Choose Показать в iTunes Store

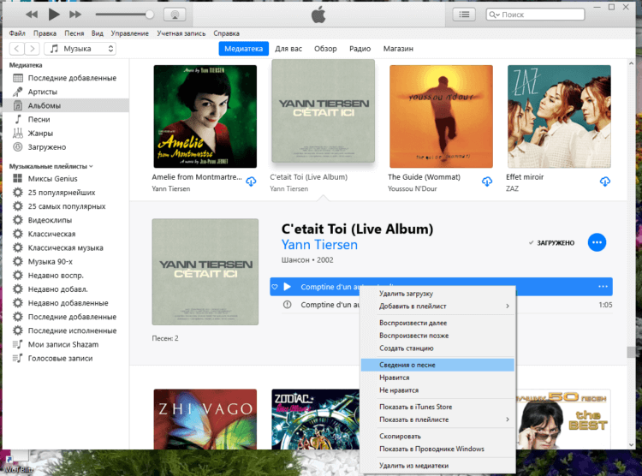tap(437, 408)
